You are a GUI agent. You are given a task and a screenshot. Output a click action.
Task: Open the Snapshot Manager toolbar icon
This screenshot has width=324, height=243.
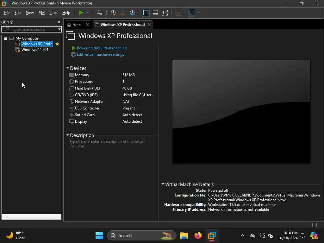[x=132, y=13]
